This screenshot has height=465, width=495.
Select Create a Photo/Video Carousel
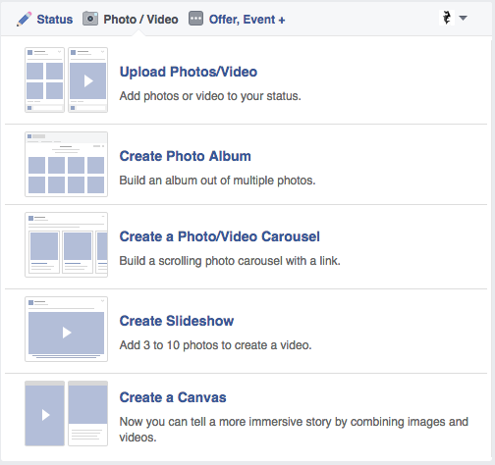(x=219, y=236)
